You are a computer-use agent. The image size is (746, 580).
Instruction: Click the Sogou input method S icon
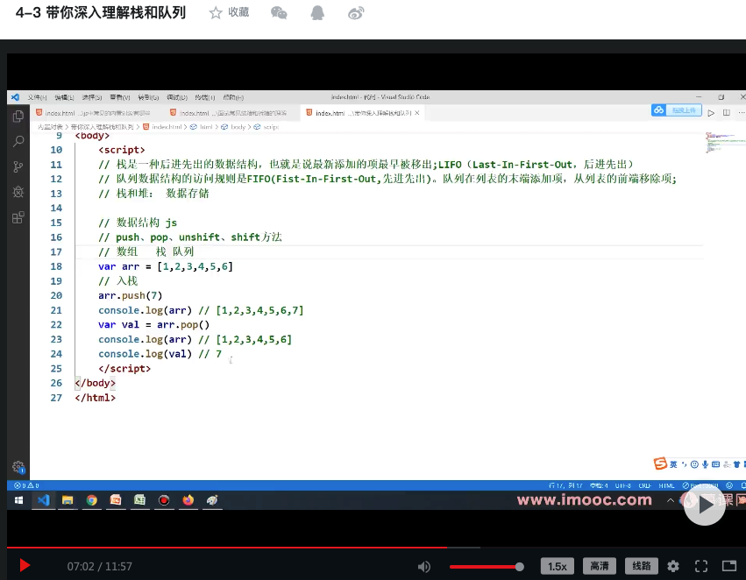660,463
